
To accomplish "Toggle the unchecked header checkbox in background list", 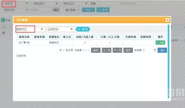I will click(x=3, y=27).
